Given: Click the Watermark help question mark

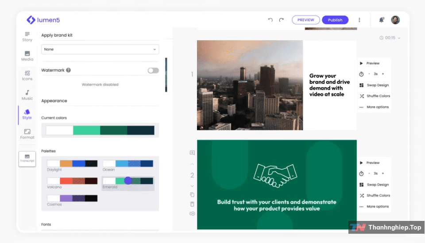Looking at the screenshot, I should (68, 70).
